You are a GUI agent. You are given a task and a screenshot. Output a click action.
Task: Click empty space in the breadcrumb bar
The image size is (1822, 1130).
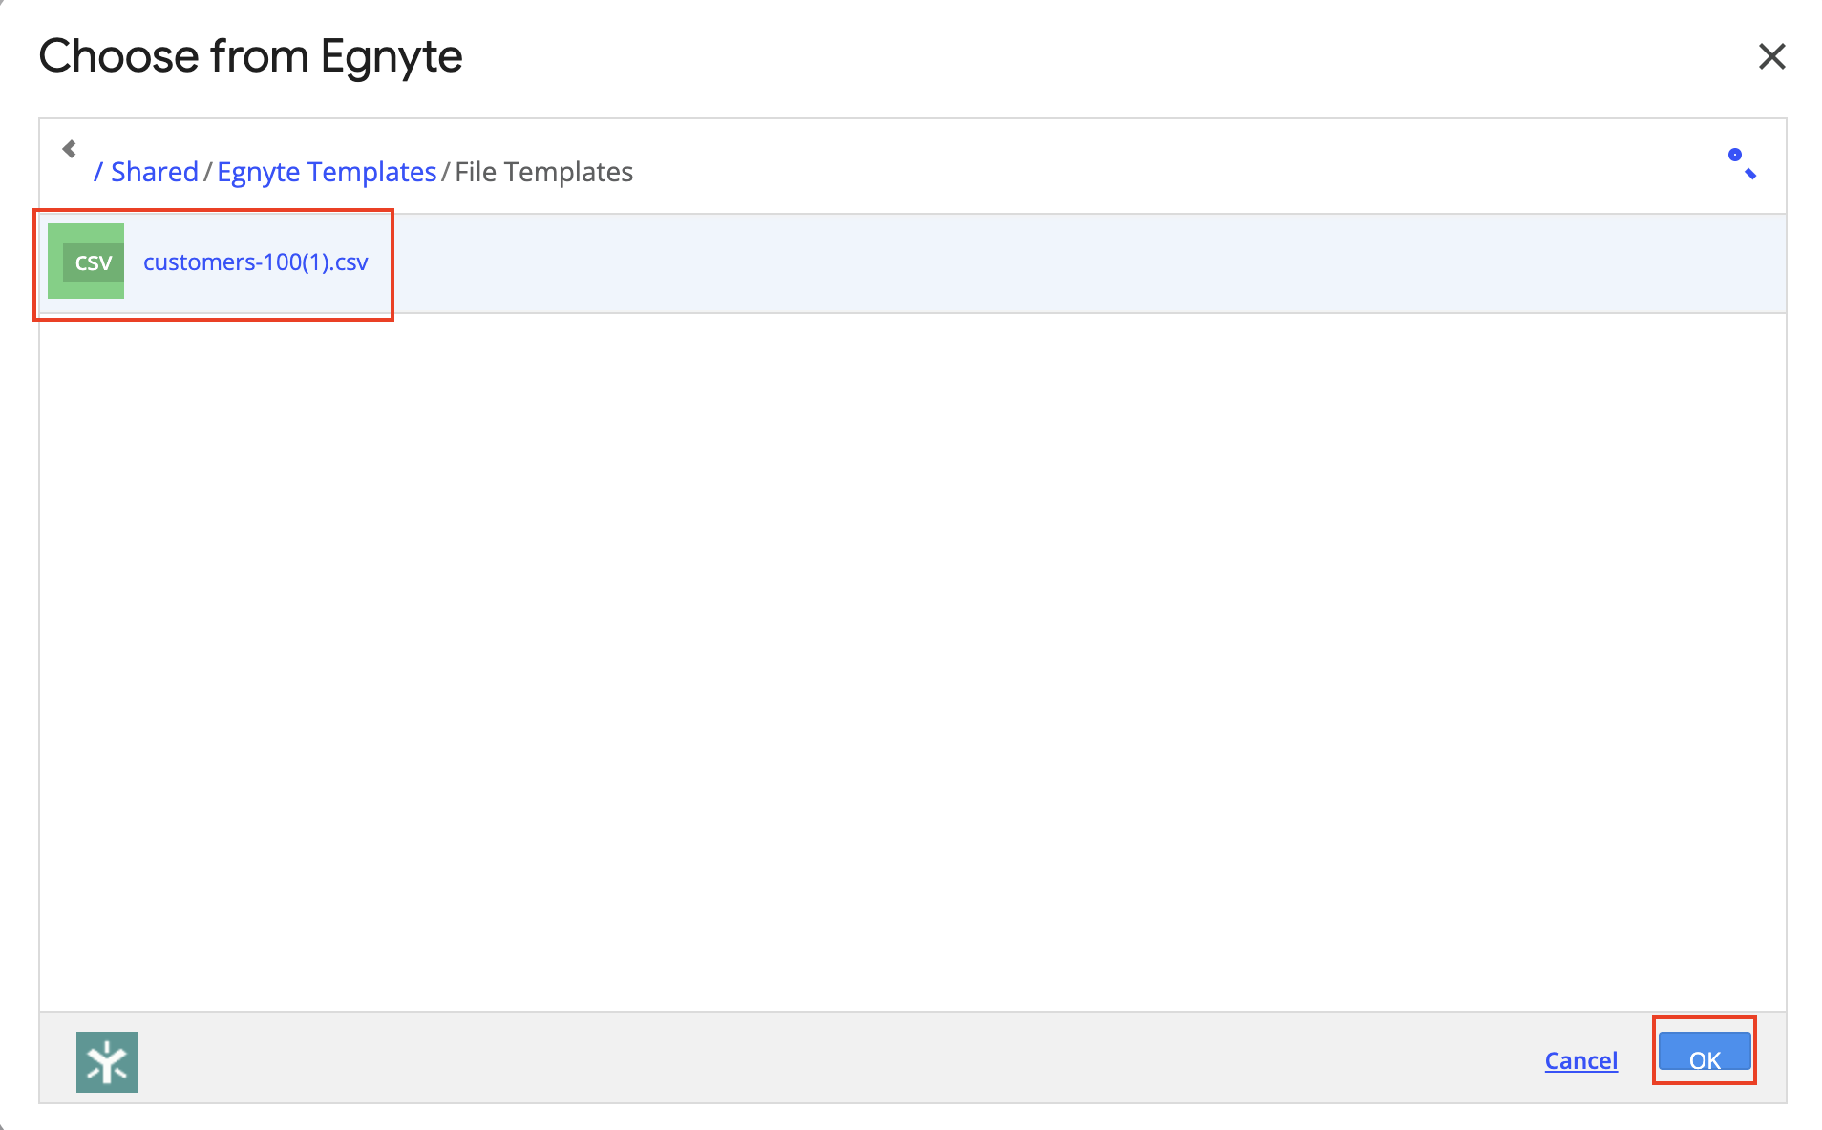pyautogui.click(x=1146, y=168)
